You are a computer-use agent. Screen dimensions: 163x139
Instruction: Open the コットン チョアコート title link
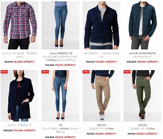(19, 125)
